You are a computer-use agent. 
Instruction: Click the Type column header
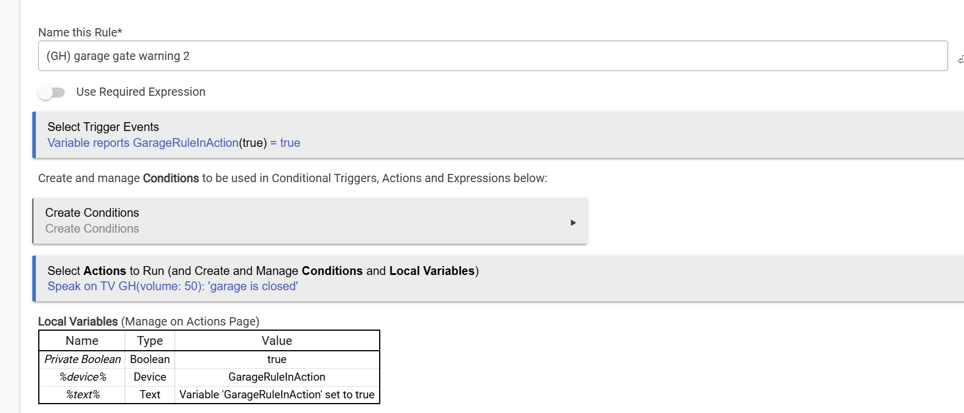pos(150,341)
